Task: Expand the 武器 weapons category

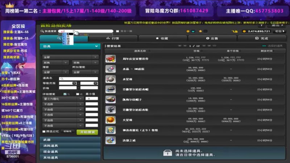Action: click(70, 140)
